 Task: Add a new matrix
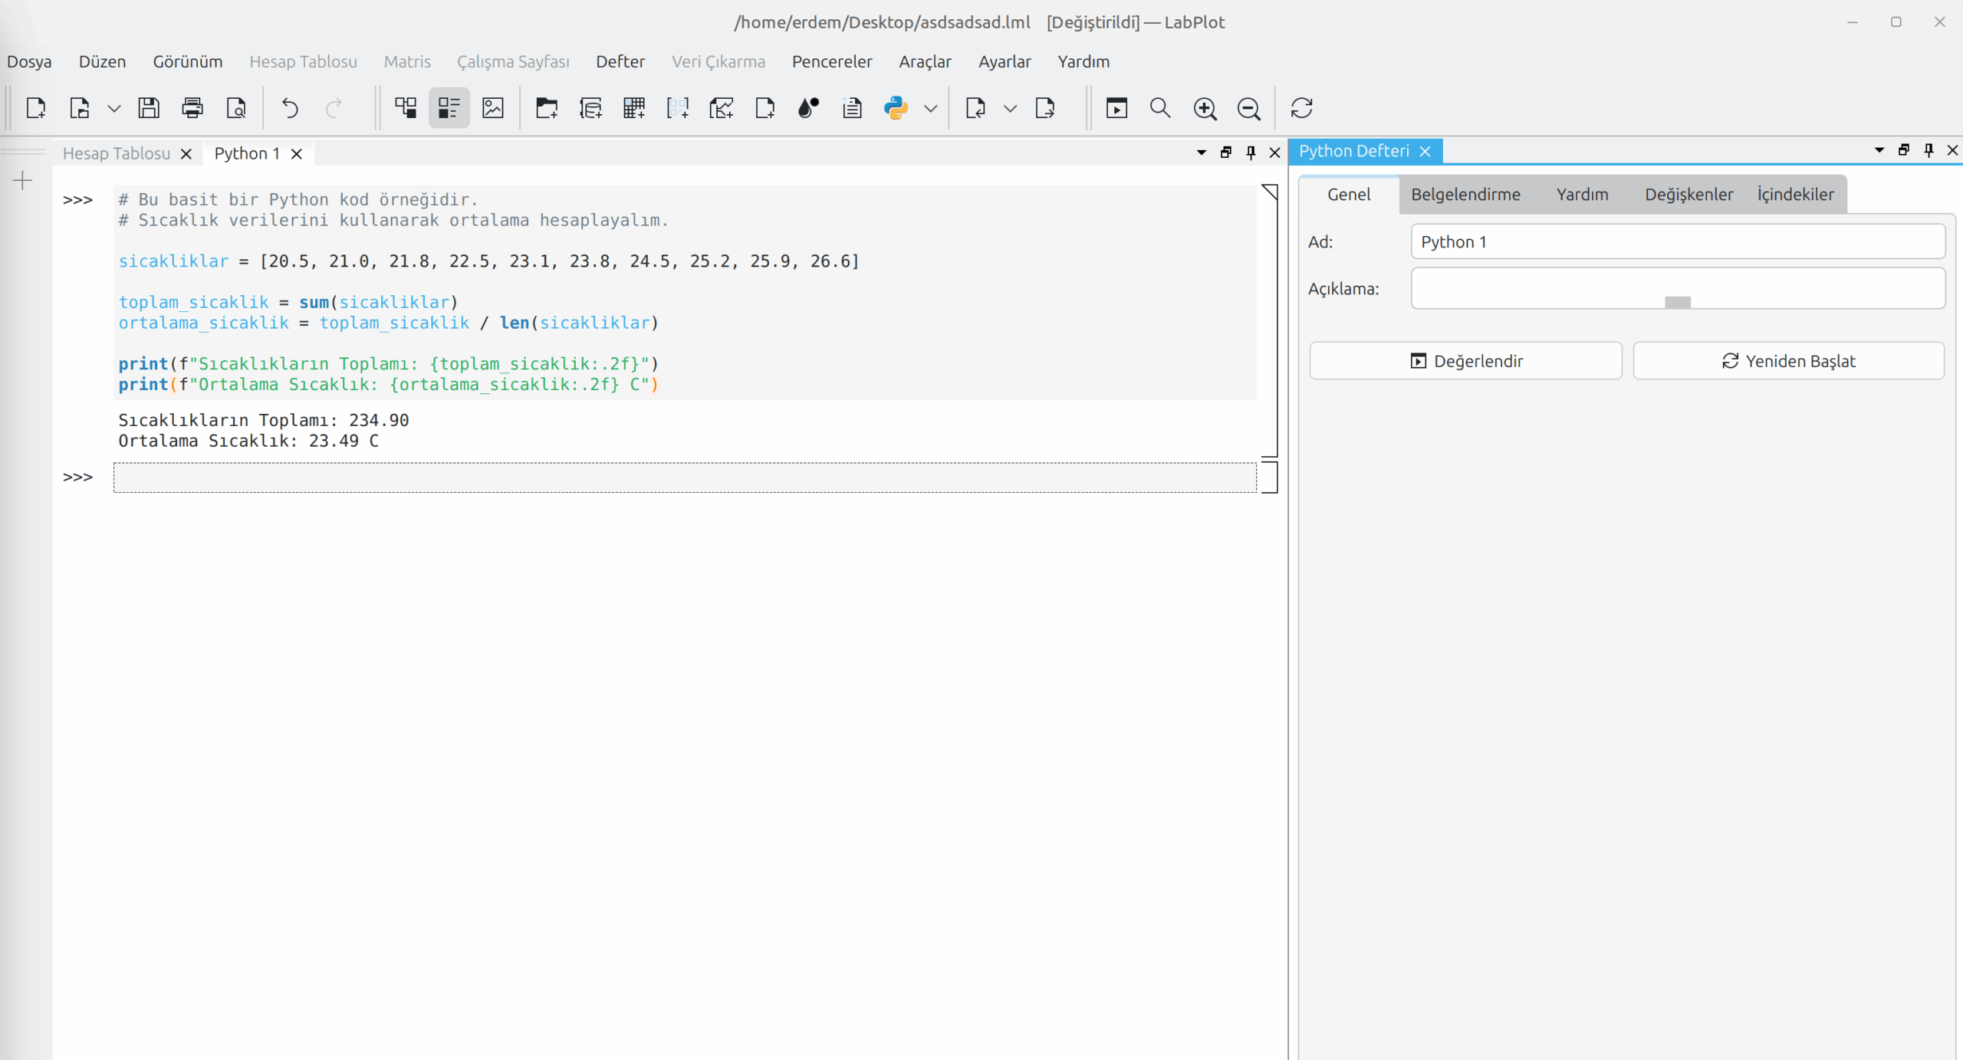click(x=678, y=108)
